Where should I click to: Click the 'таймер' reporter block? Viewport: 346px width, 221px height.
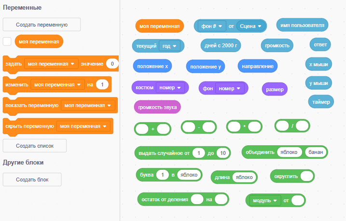tap(320, 102)
